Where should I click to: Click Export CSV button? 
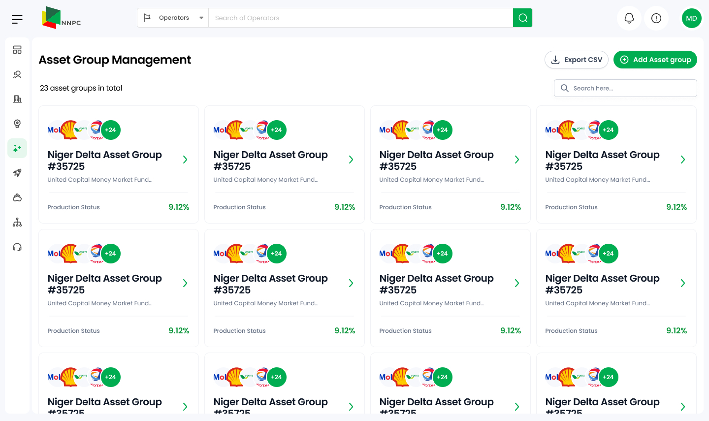coord(577,60)
